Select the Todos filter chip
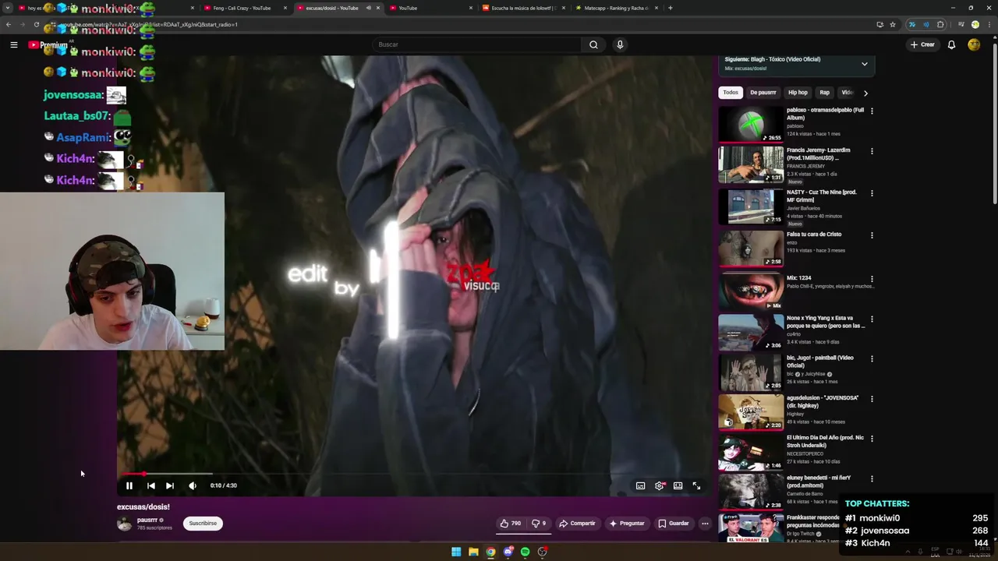 [x=731, y=93]
